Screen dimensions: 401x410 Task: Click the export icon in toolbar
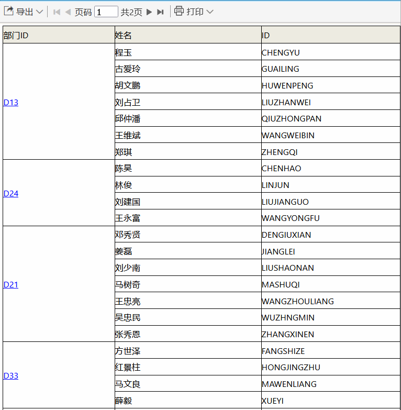pyautogui.click(x=8, y=11)
